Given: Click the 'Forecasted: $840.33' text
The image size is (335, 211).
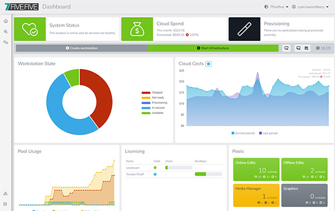Looking at the screenshot, I should tap(170, 35).
